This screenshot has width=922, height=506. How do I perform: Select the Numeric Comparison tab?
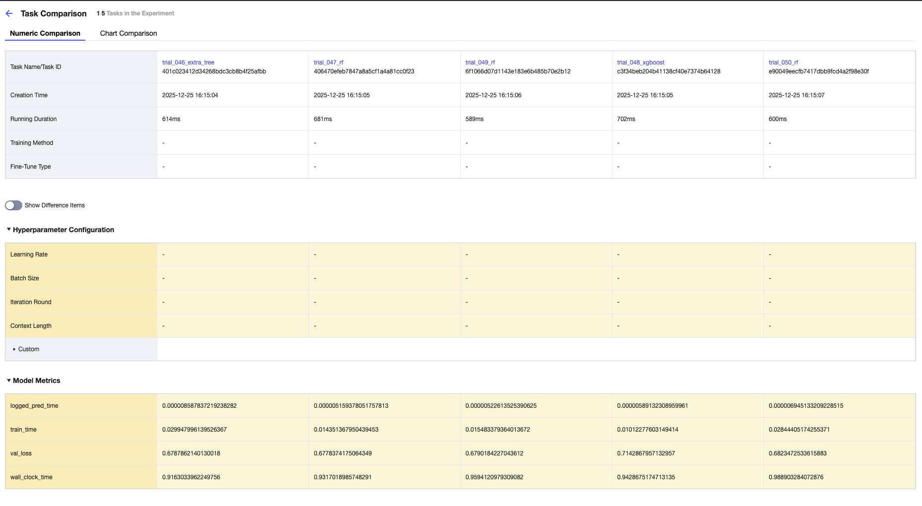pyautogui.click(x=45, y=33)
